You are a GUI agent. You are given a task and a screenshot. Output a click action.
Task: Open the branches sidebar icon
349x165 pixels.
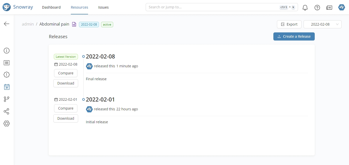click(x=7, y=99)
